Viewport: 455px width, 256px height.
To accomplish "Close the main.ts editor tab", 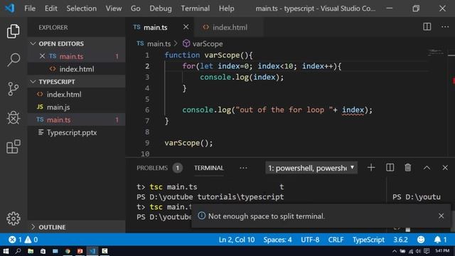I will click(x=186, y=27).
